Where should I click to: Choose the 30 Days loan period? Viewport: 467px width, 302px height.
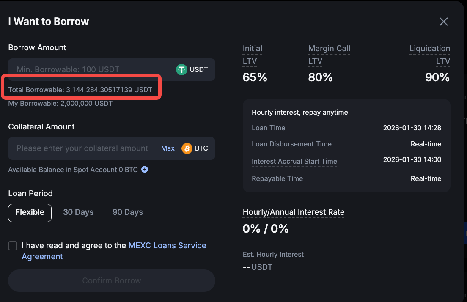tap(78, 212)
